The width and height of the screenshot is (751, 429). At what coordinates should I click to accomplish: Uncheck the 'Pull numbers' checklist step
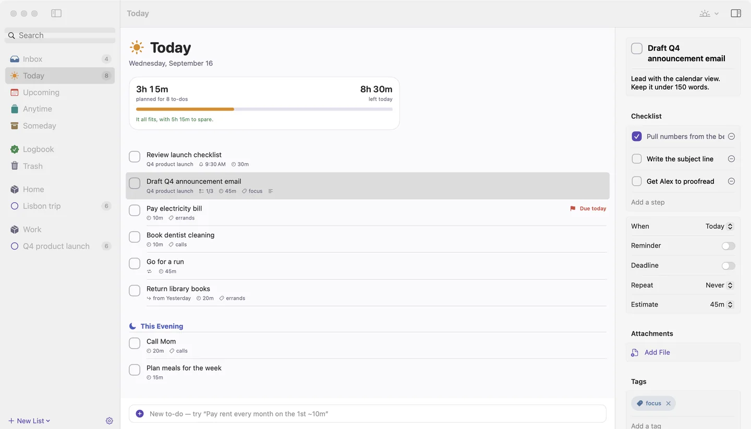coord(637,137)
